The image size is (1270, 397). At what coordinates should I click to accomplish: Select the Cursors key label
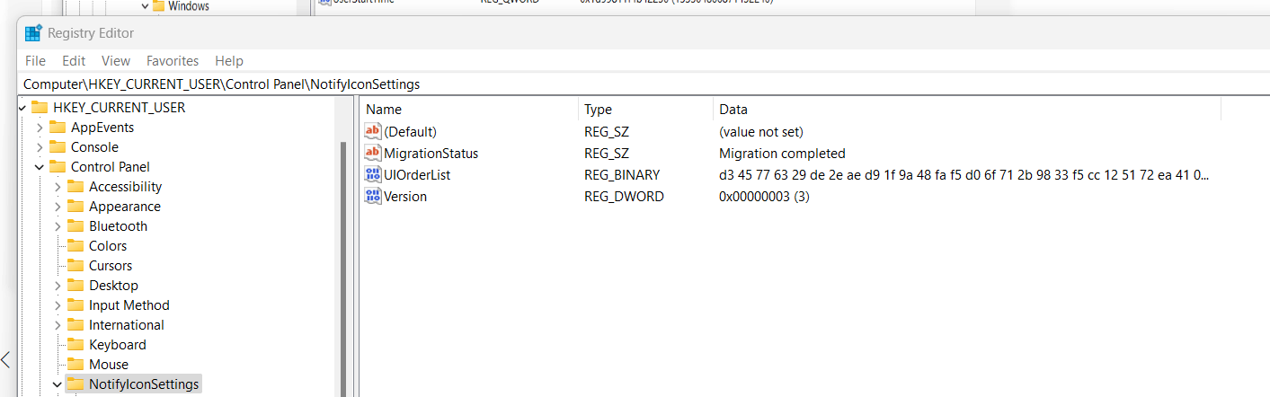coord(111,266)
